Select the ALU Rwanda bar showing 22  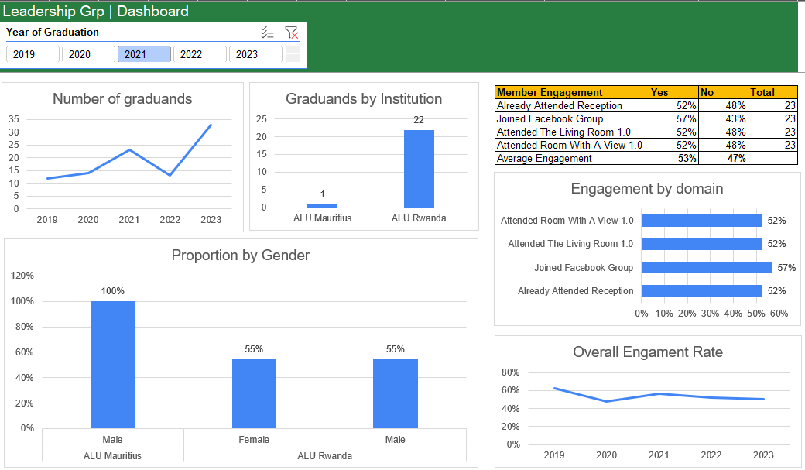(419, 168)
